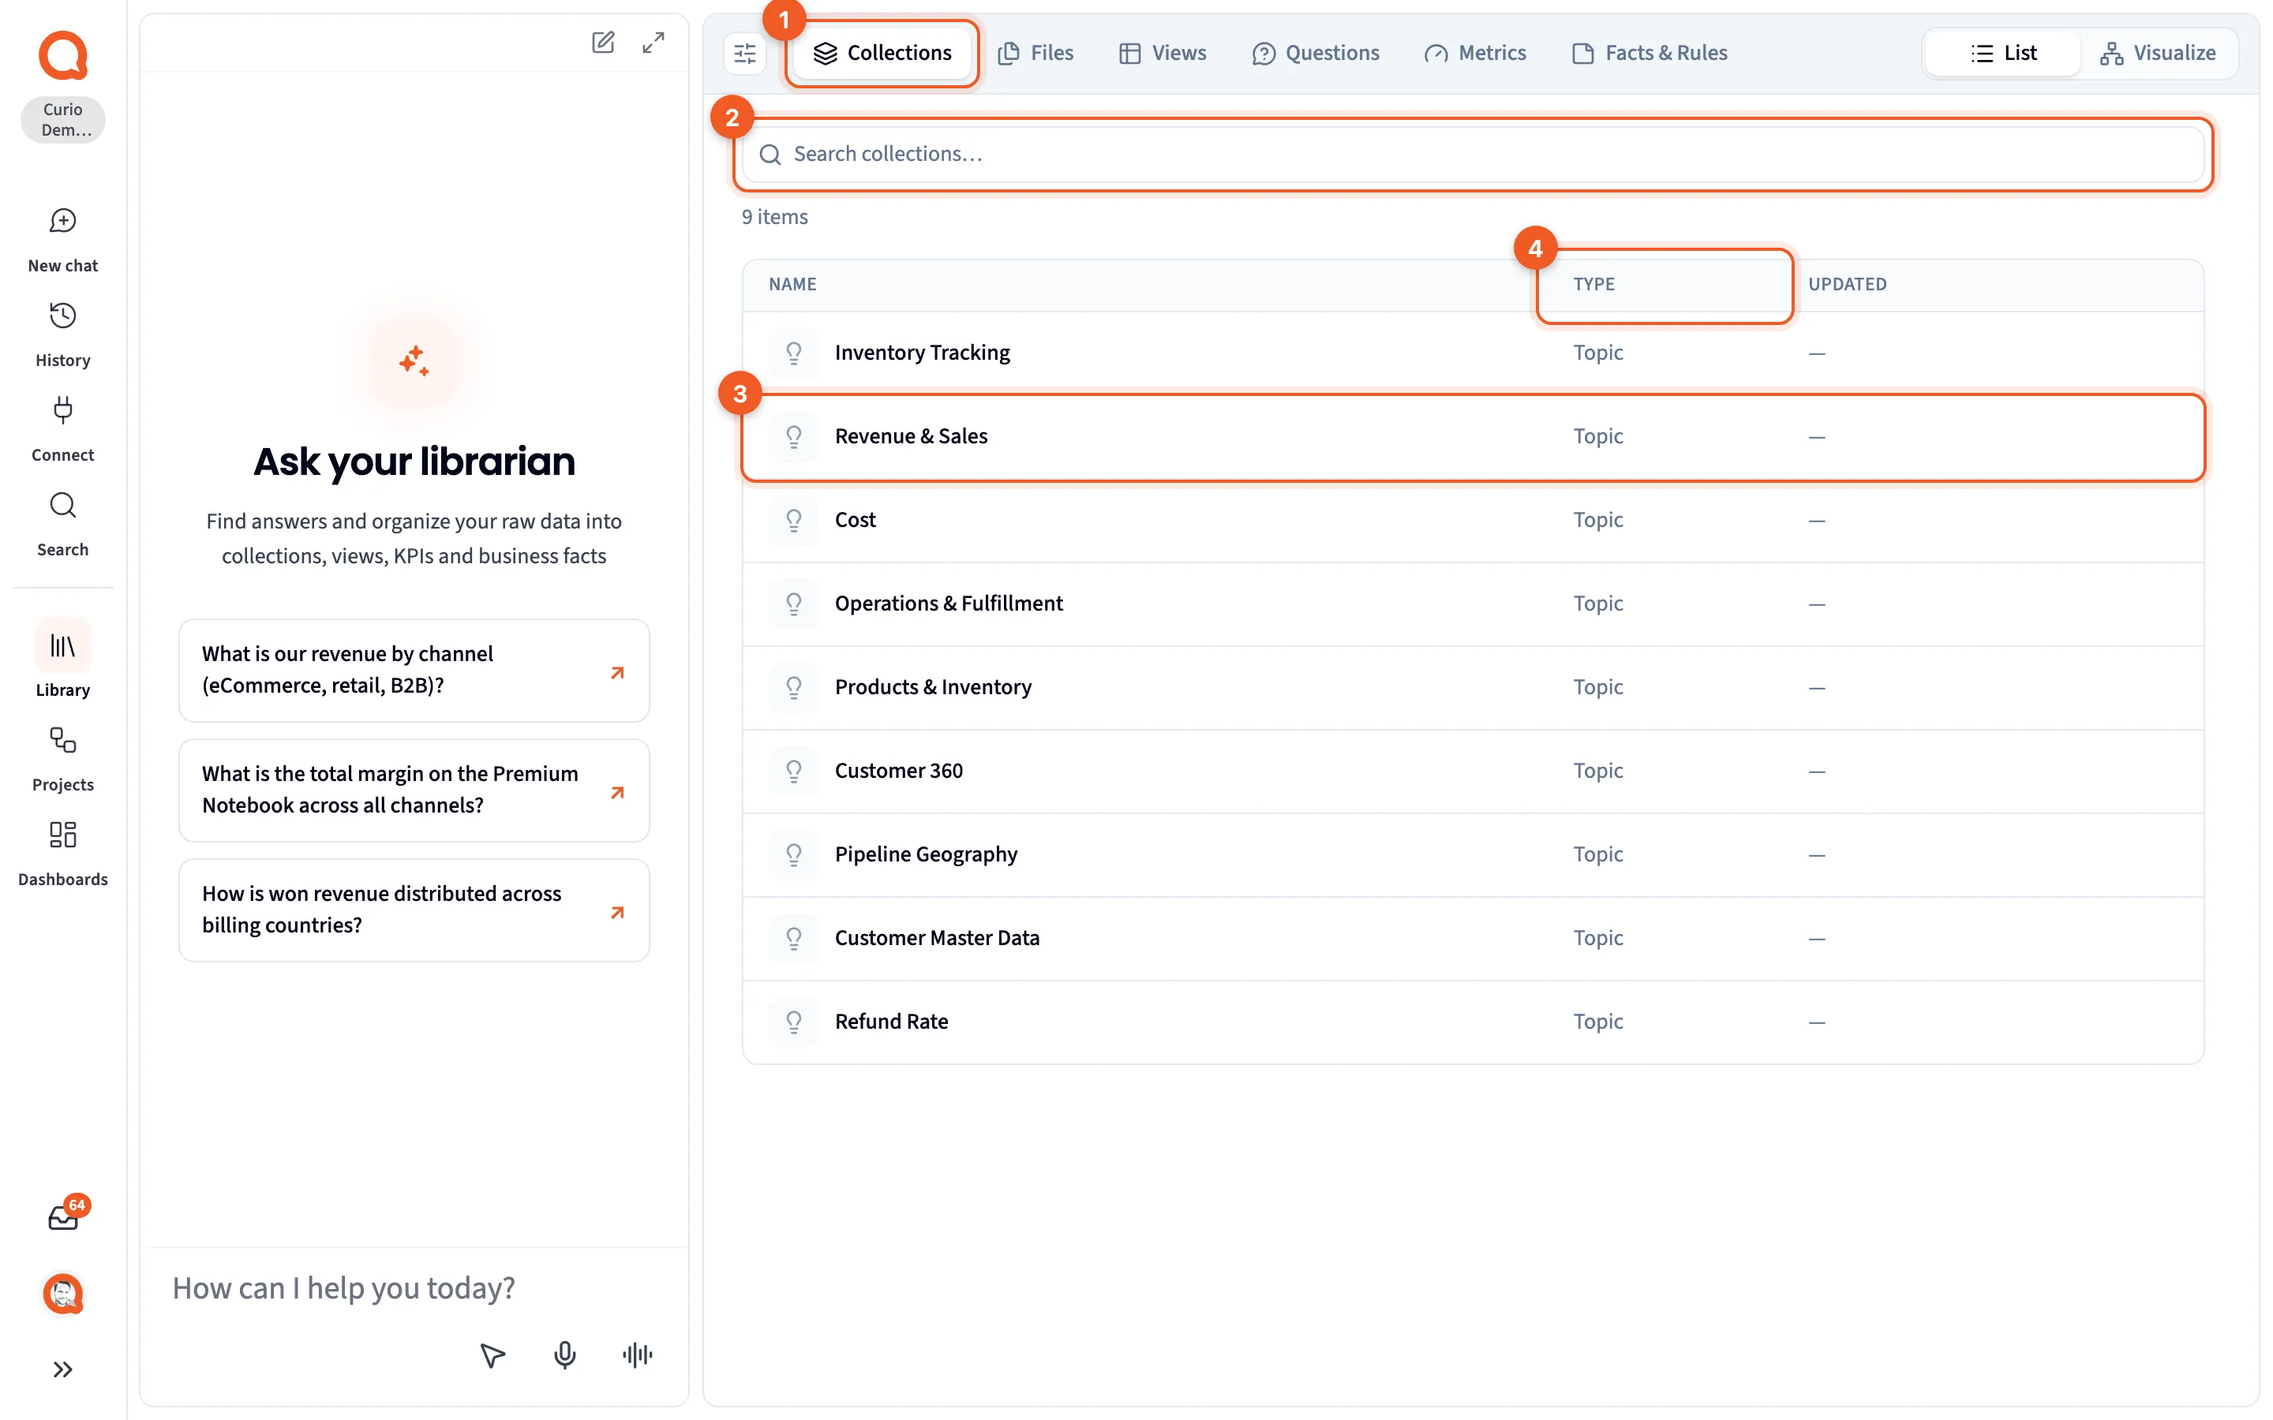2273x1420 pixels.
Task: Click the lightbulb icon beside Refund Rate
Action: [794, 1022]
